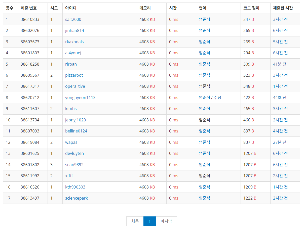Screen dimensions: 305x231
Task: Open user profile jeonyj1020
Action: [x=75, y=120]
